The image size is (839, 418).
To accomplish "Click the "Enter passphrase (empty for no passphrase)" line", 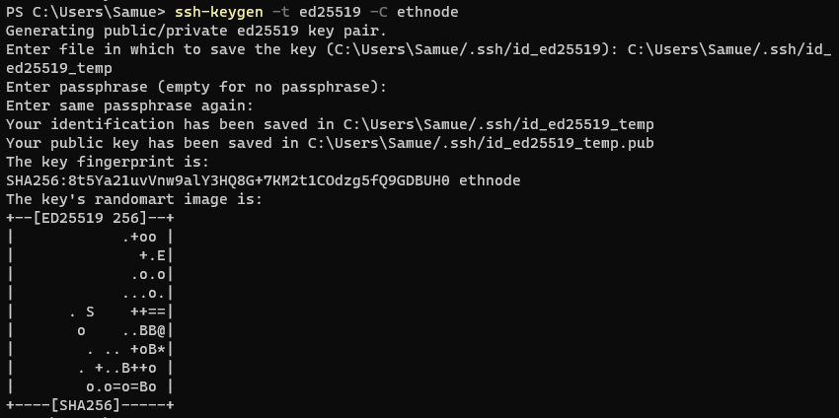I will point(196,87).
